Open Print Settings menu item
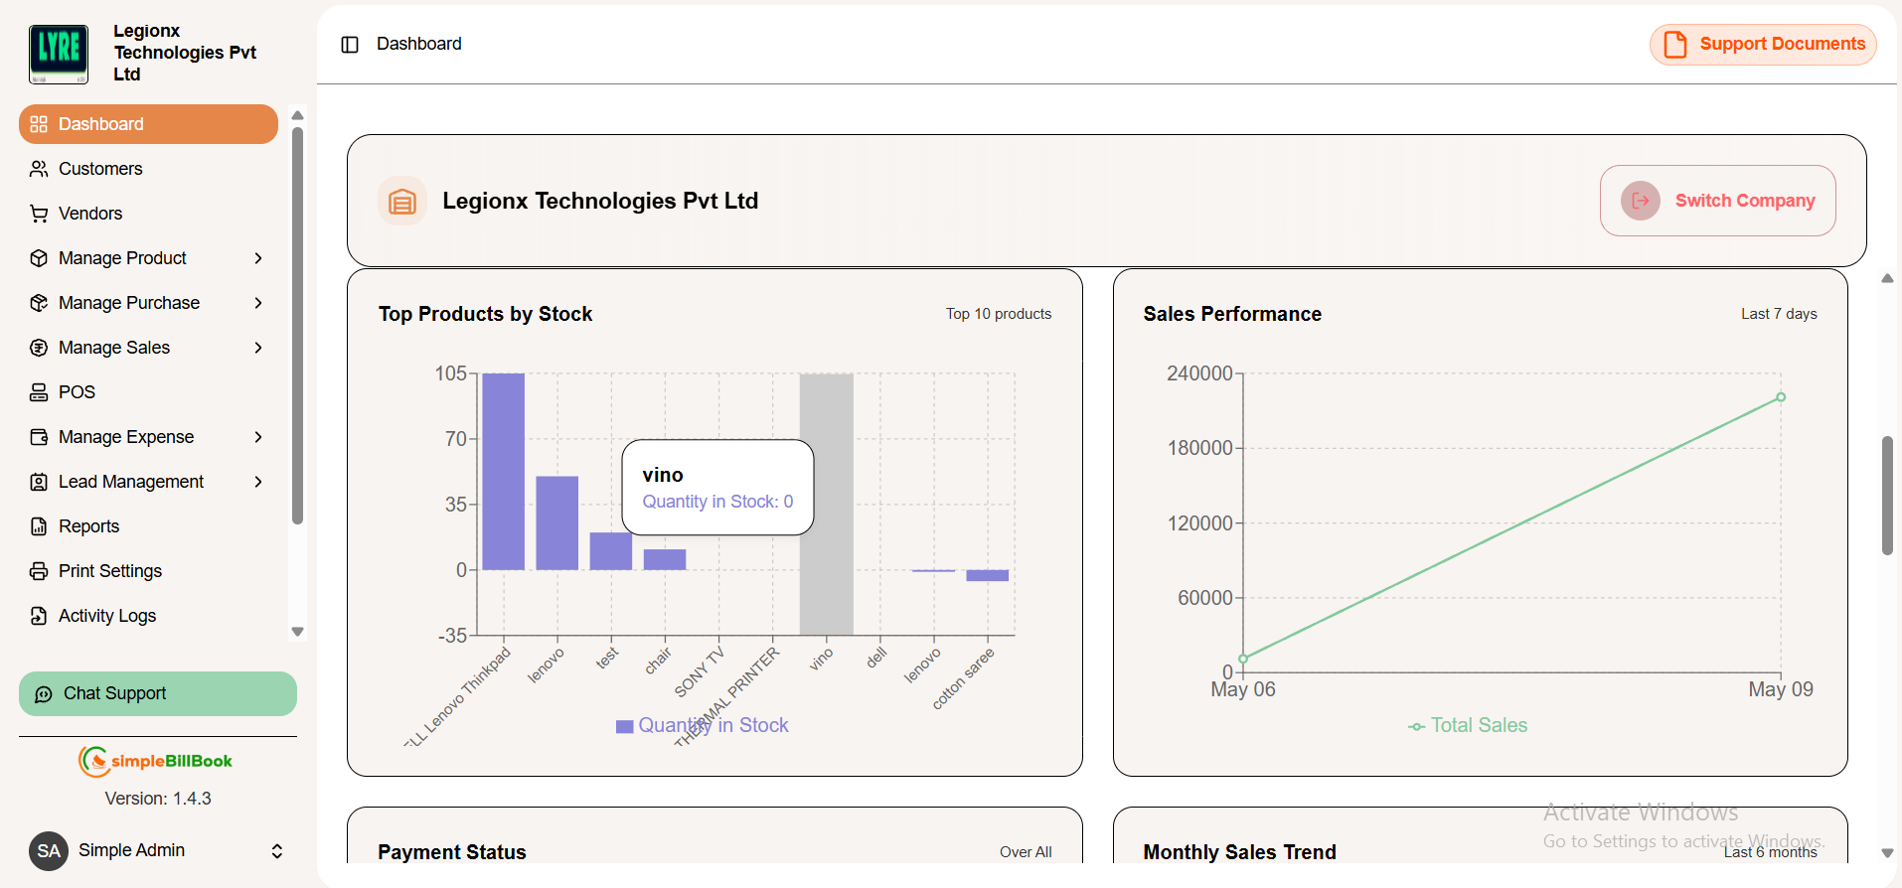Screen dimensions: 1902x888 (148, 571)
